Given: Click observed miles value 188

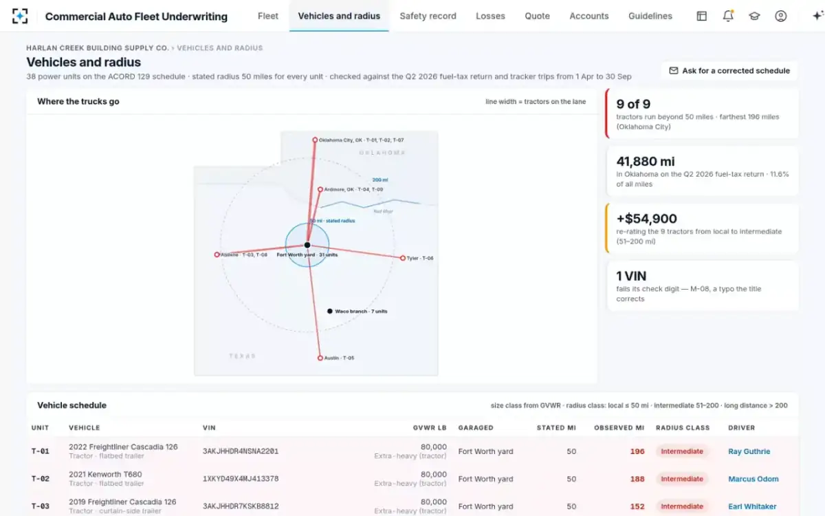Looking at the screenshot, I should pos(637,479).
